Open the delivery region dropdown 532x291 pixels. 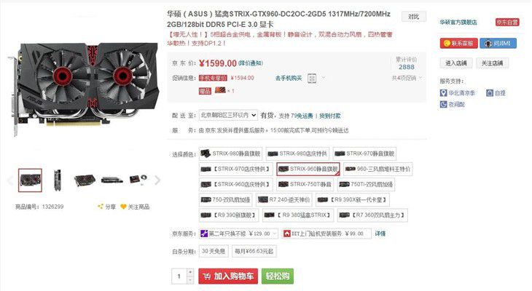coord(228,115)
